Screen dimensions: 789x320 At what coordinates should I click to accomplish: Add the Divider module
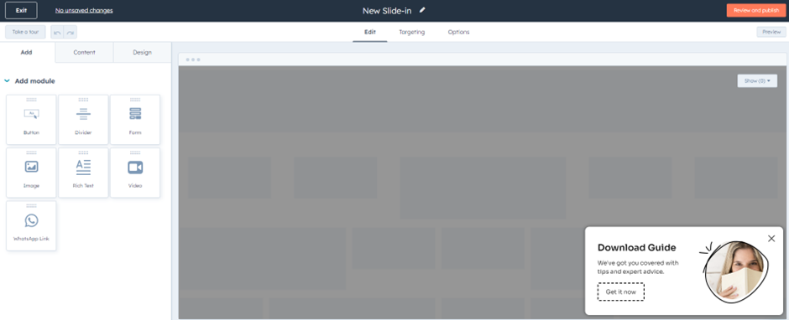[x=84, y=120]
